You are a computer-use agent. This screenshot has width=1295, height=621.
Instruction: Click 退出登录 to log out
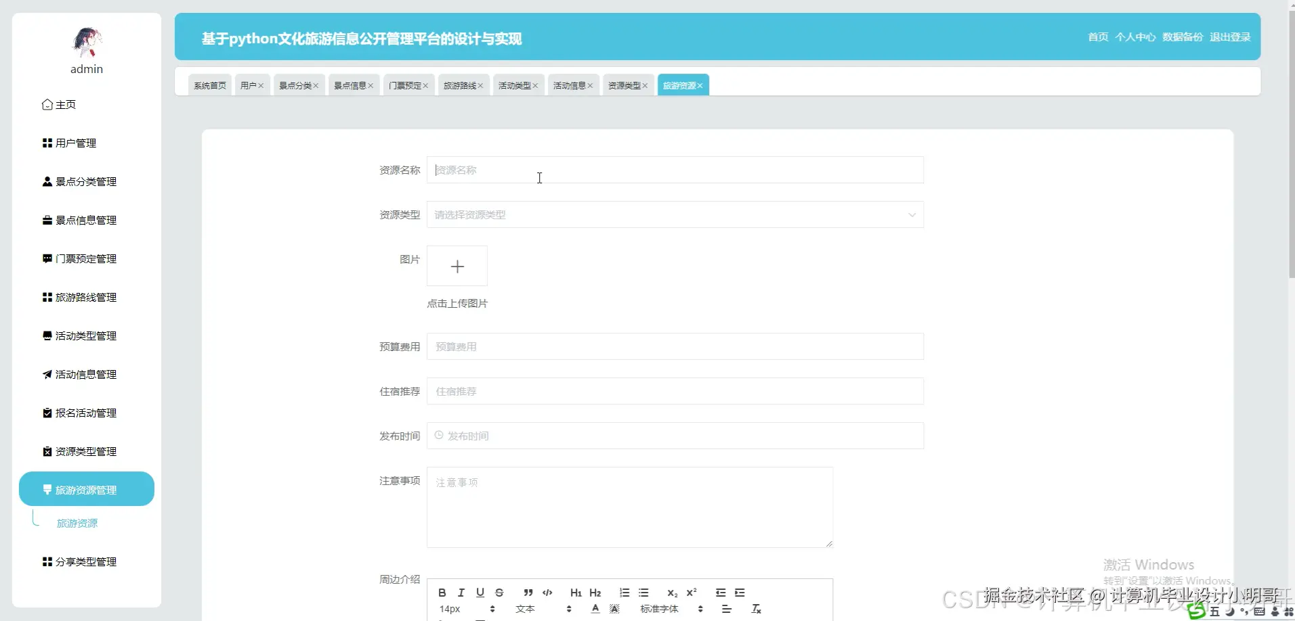tap(1230, 37)
